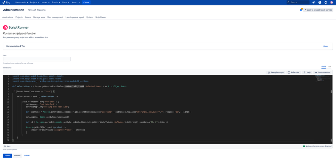Open the ScriptRunner admin tab
336x159 pixels.
click(101, 17)
